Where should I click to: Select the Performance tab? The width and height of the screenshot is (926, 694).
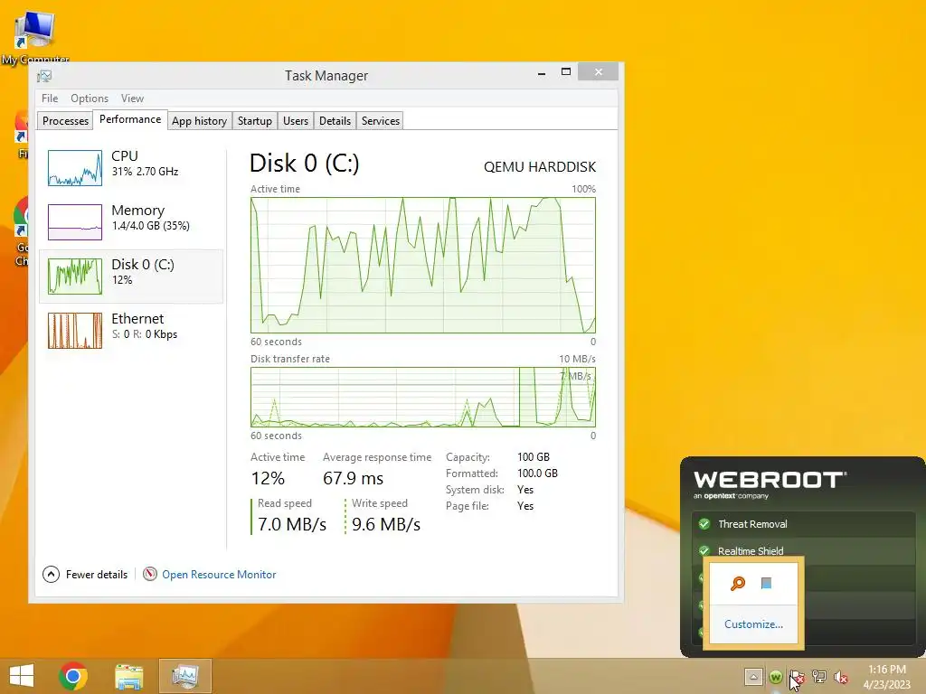[x=130, y=119]
